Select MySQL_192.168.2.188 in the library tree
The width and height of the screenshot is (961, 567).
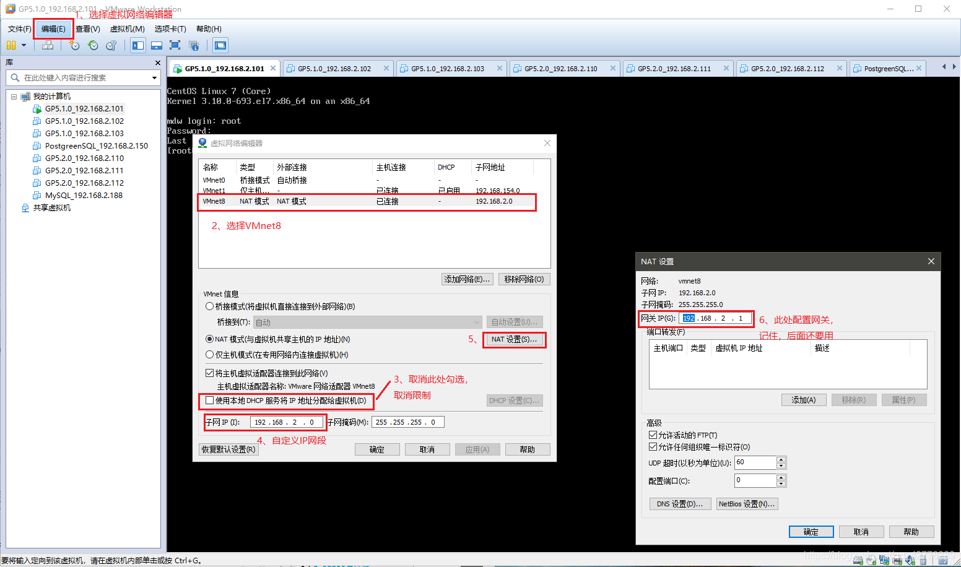(84, 196)
